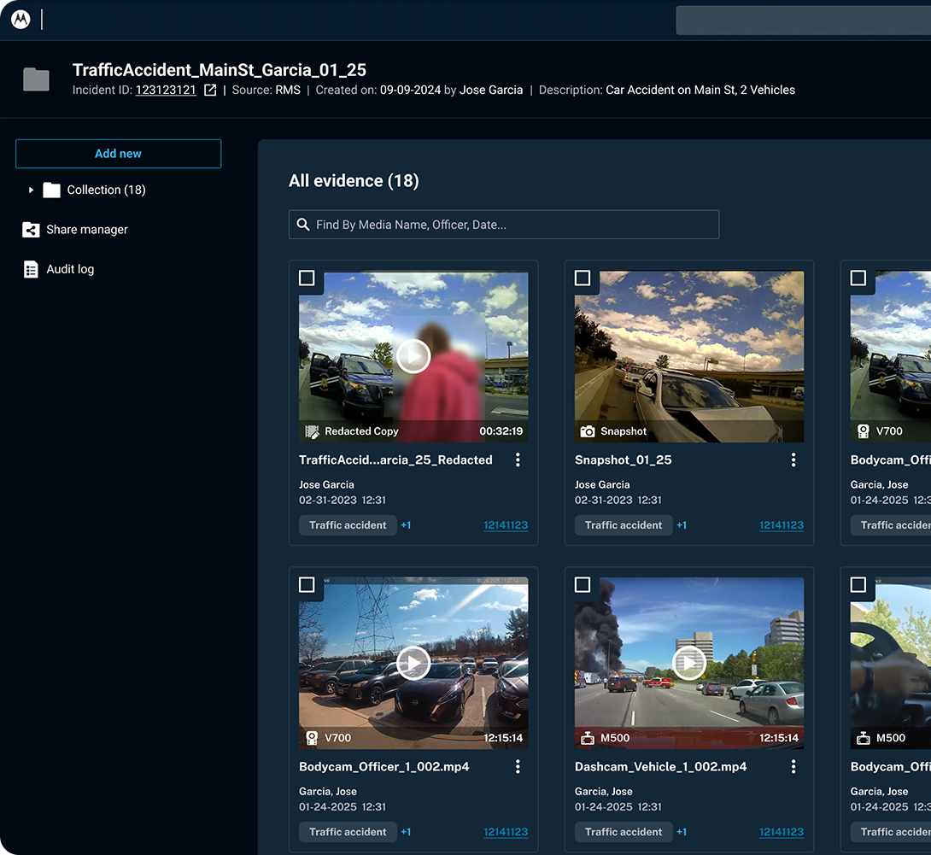
Task: Open Collection (18) in sidebar
Action: 106,190
